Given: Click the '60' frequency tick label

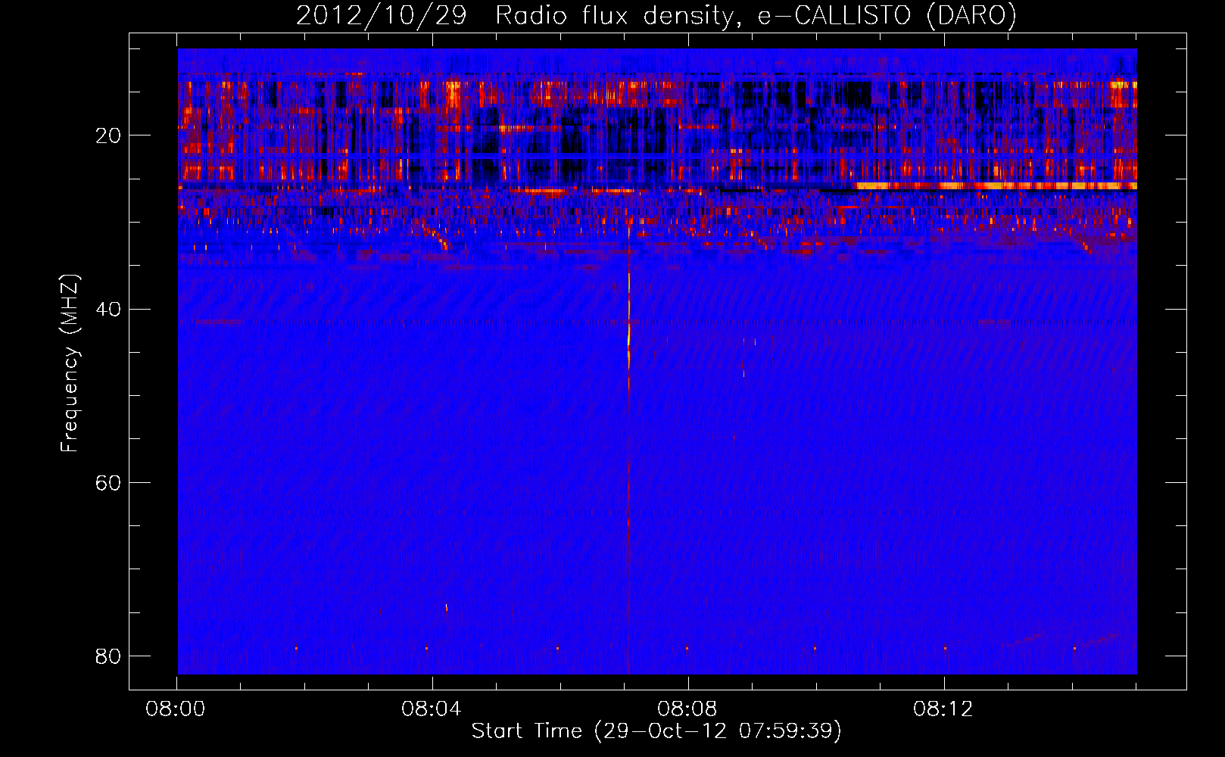Looking at the screenshot, I should tap(108, 482).
